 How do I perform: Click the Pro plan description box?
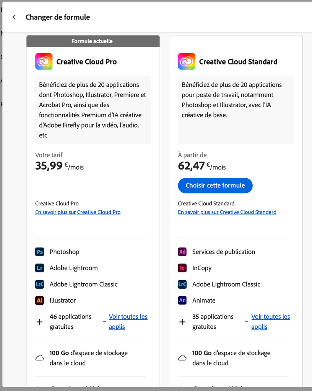(93, 110)
